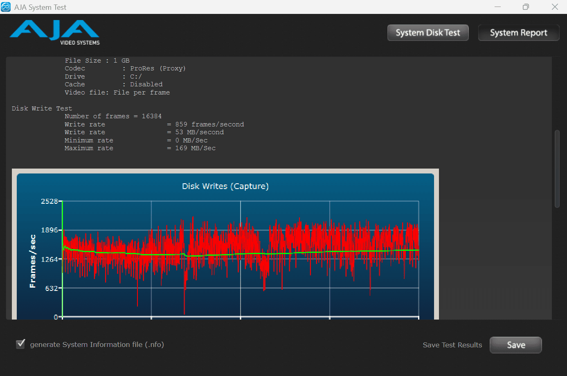Click the AJA System Test title bar icon
Image resolution: width=567 pixels, height=376 pixels.
click(x=6, y=7)
